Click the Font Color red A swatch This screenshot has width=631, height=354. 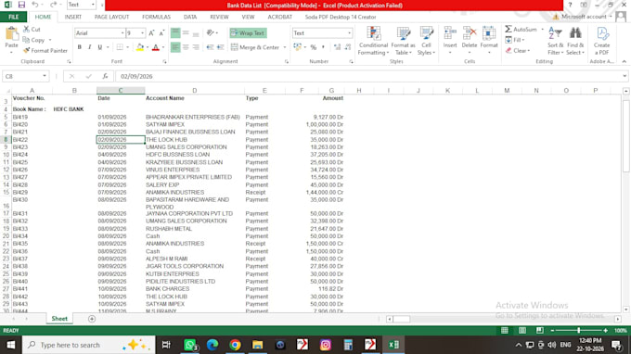pyautogui.click(x=156, y=47)
